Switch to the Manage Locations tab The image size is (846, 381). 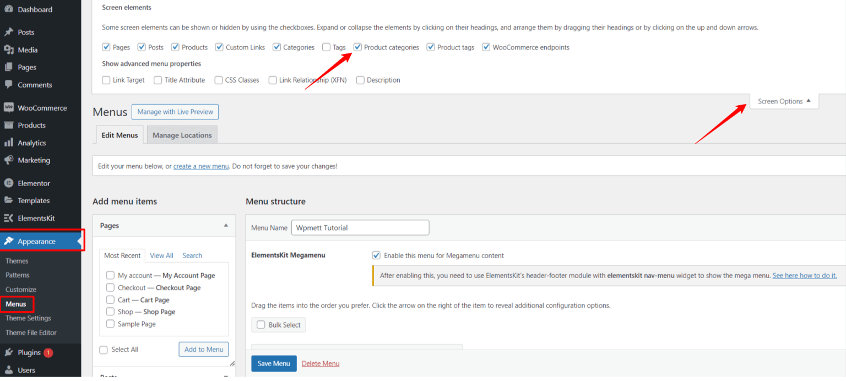pos(182,135)
